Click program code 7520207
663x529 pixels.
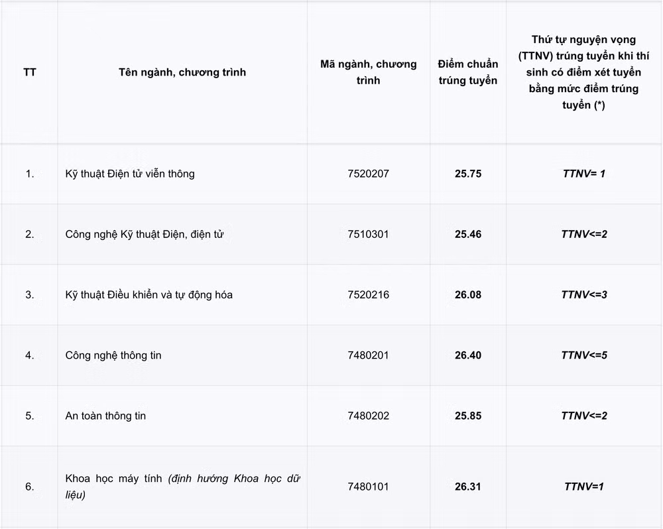368,174
